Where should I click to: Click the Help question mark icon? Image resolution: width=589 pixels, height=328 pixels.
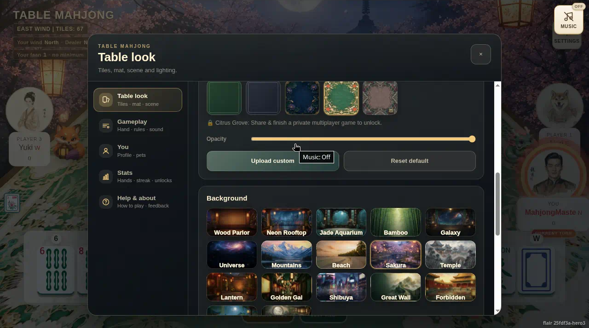(x=106, y=202)
